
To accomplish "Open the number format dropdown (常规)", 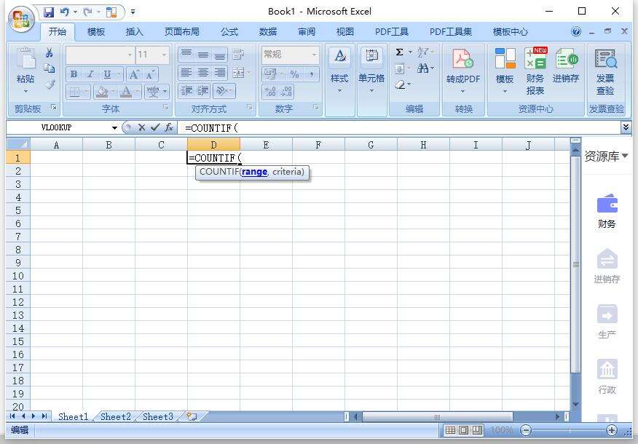I will pos(314,55).
